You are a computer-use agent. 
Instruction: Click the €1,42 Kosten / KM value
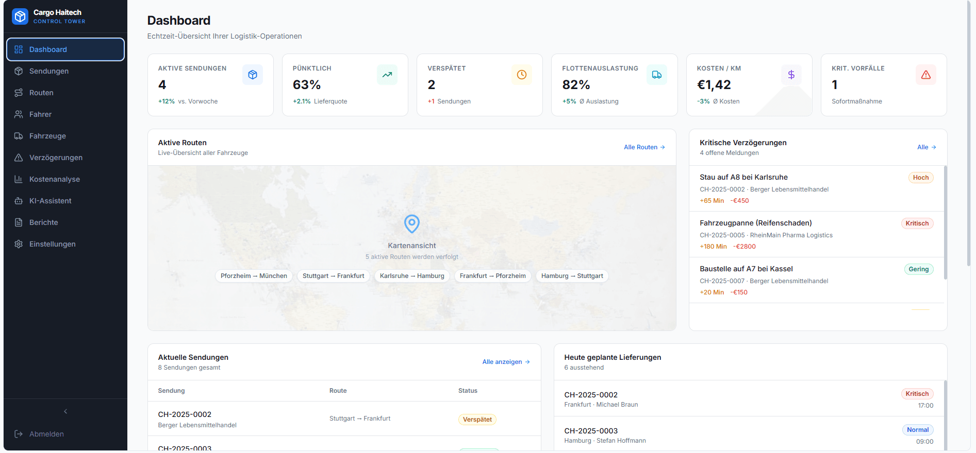pyautogui.click(x=714, y=84)
